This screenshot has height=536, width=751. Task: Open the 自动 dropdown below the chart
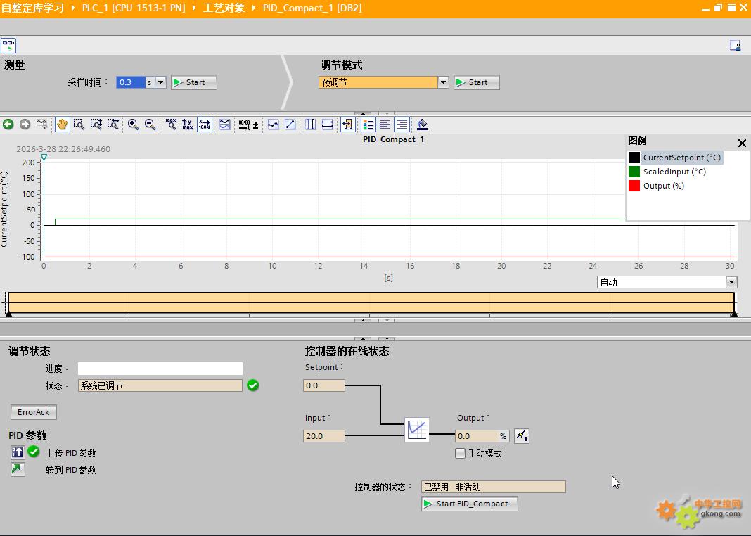click(731, 282)
